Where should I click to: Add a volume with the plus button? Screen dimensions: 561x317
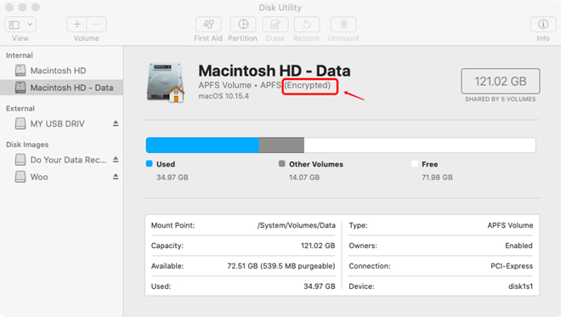76,25
